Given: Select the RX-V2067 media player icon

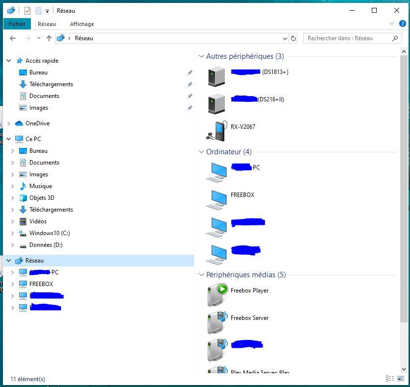Looking at the screenshot, I should (216, 131).
